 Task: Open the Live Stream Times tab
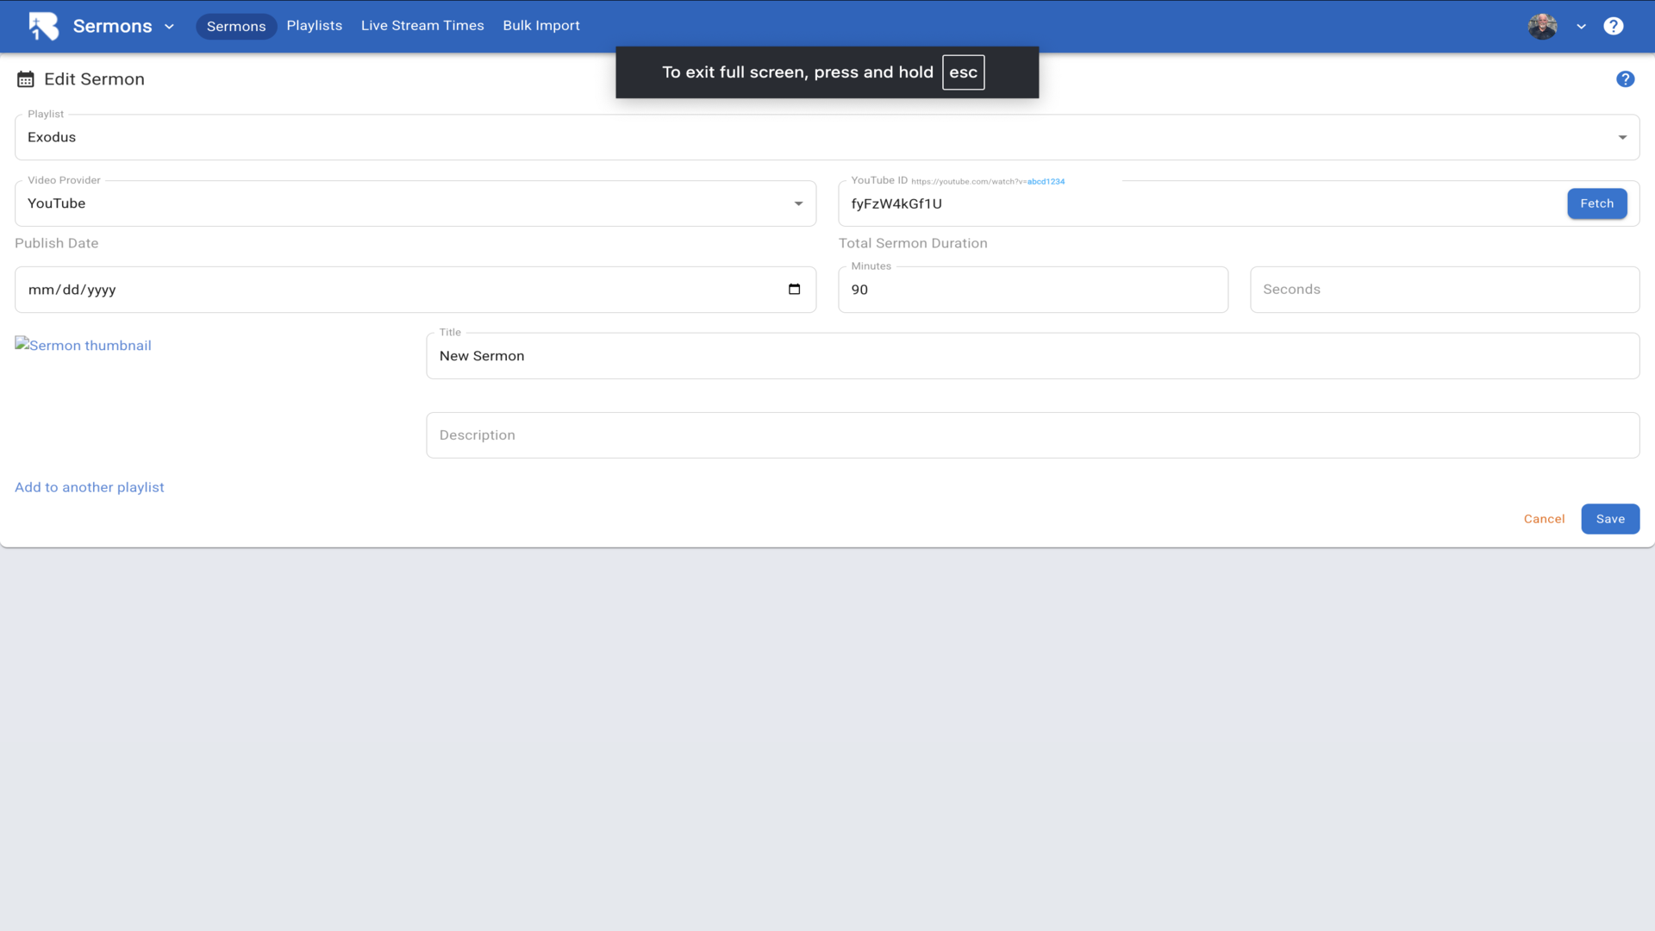pos(422,26)
